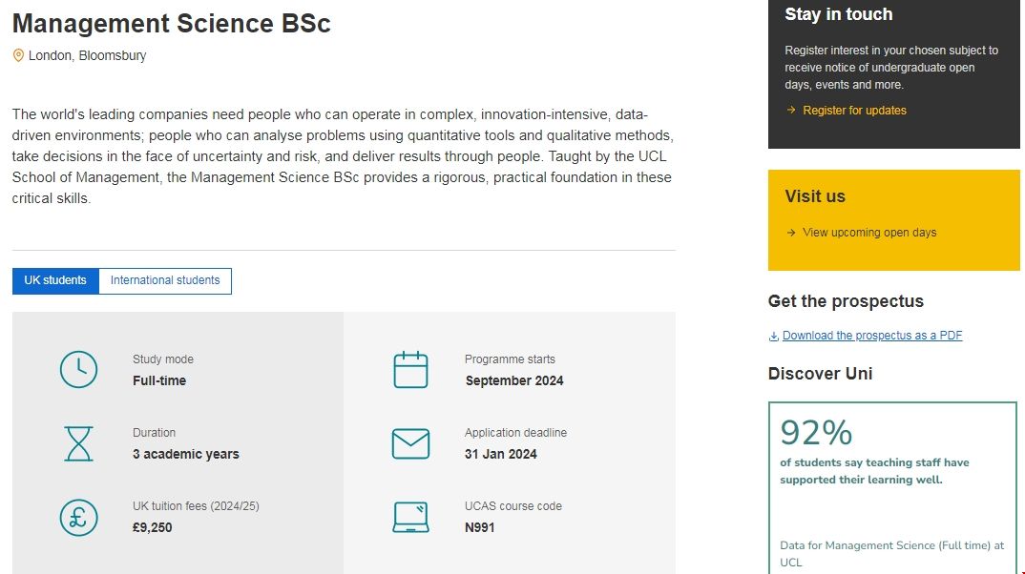Open the Register for updates link
The width and height of the screenshot is (1025, 574).
pos(854,111)
